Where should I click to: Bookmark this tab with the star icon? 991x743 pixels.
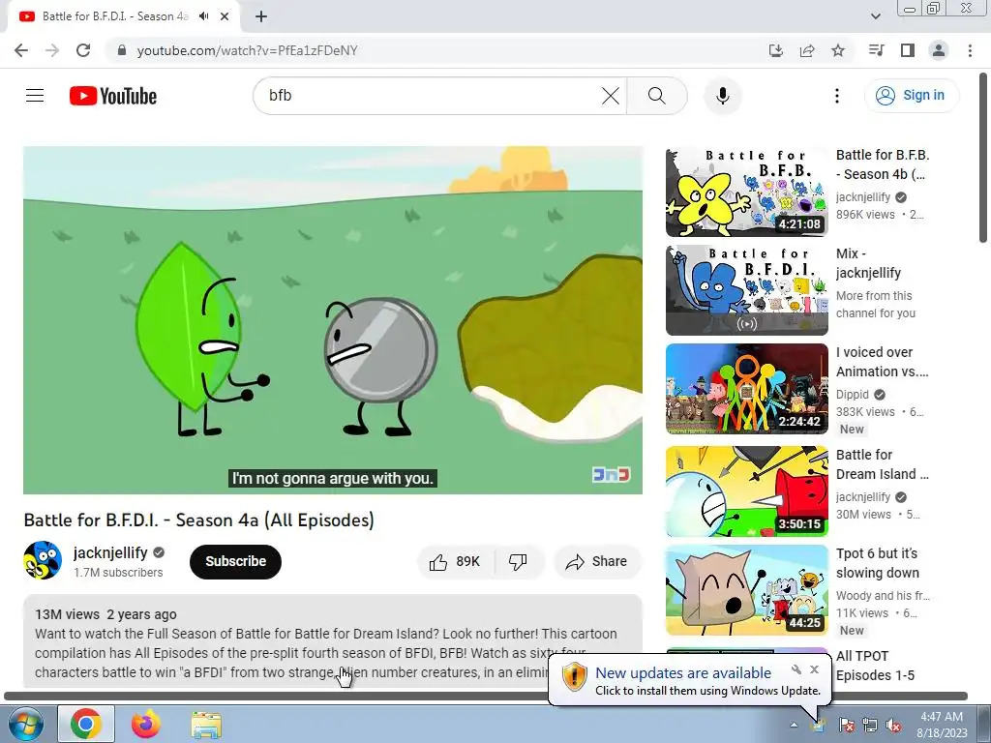pos(838,50)
